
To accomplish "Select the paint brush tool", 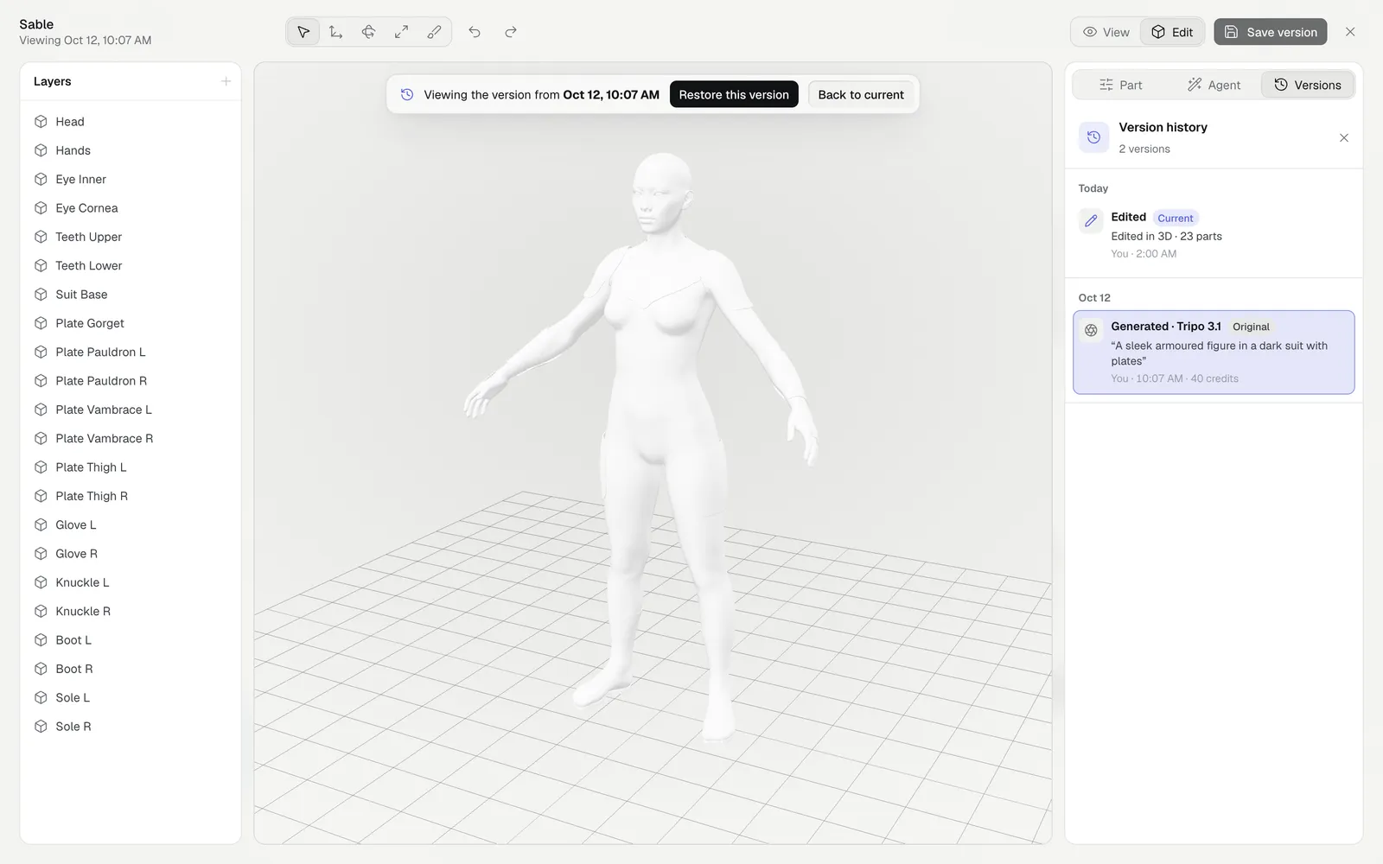I will (x=435, y=32).
